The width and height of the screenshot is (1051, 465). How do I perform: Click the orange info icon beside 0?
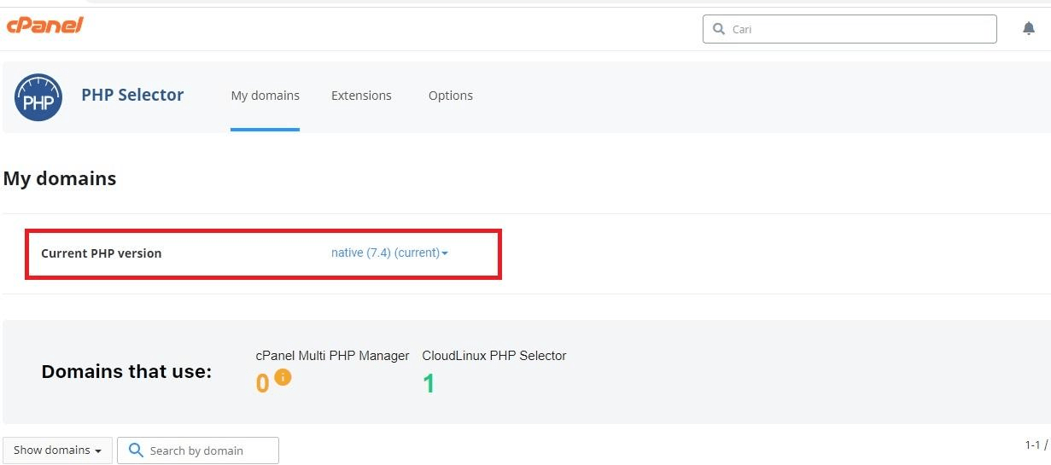click(x=283, y=377)
